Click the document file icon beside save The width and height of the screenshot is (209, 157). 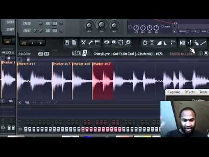point(74,42)
